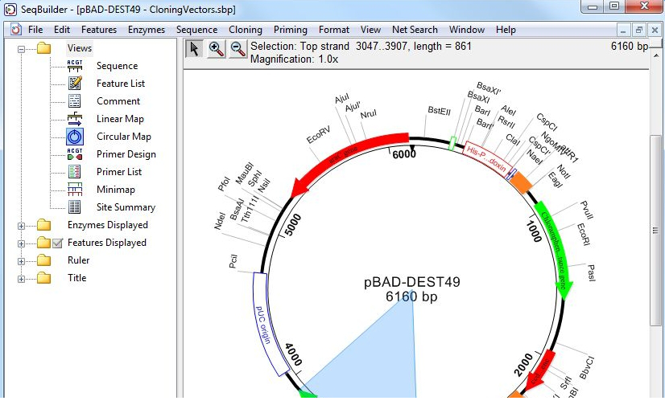Click the Enzymes Displayed folder icon
This screenshot has height=413, width=665.
pyautogui.click(x=43, y=225)
